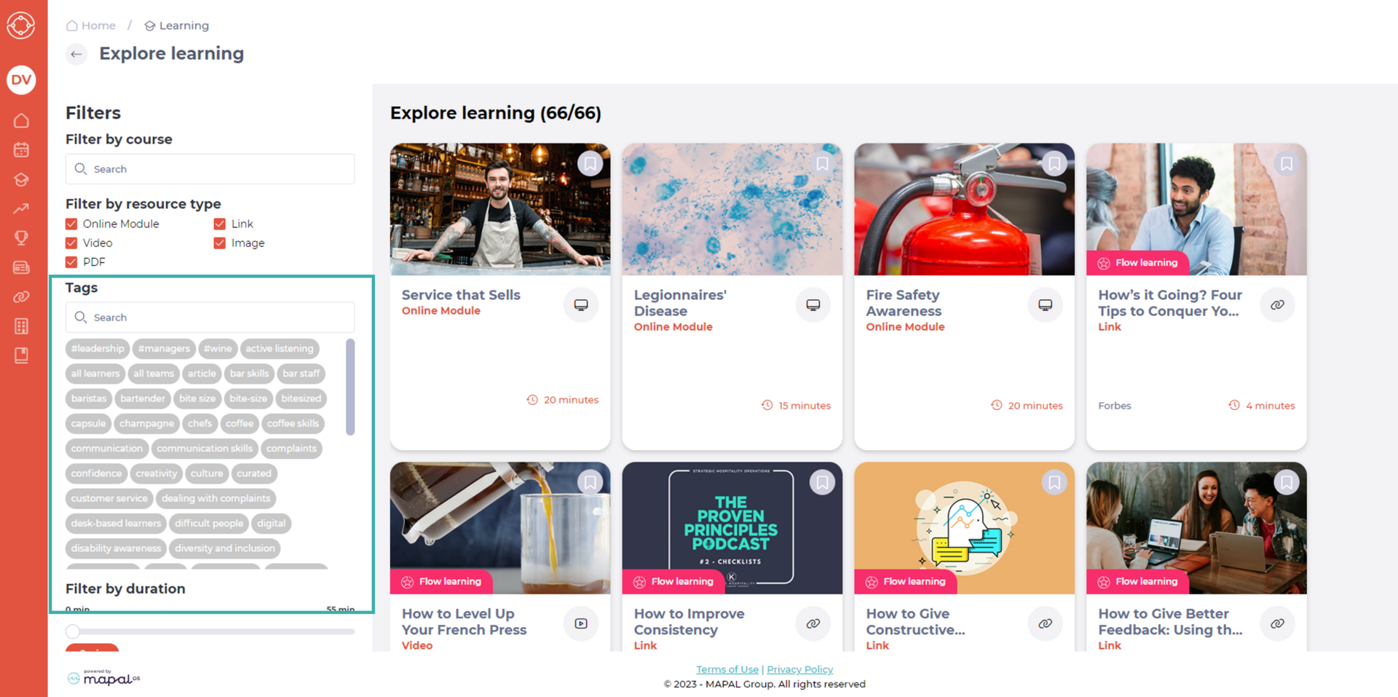Open the trophy icon in the sidebar
The width and height of the screenshot is (1398, 697).
pos(21,237)
